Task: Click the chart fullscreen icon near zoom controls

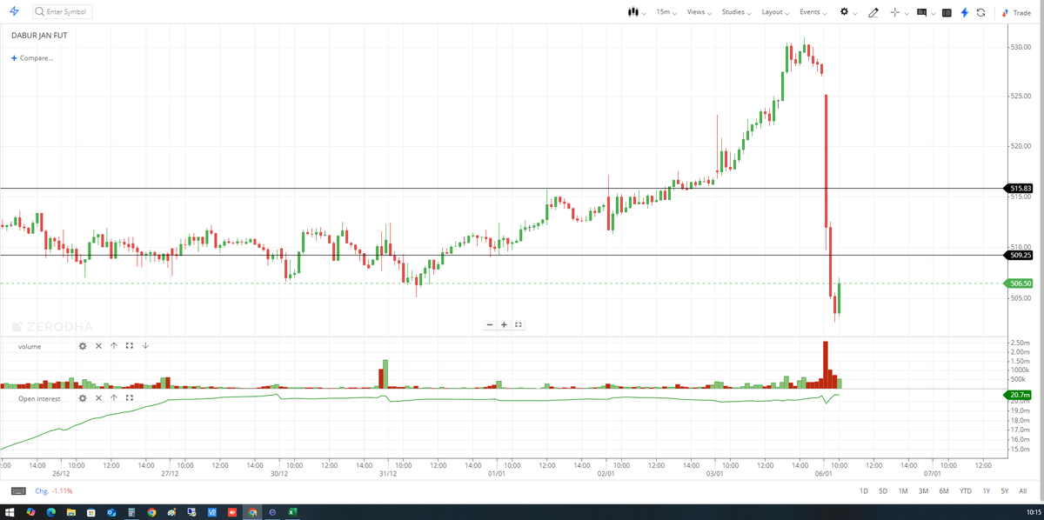Action: click(519, 324)
